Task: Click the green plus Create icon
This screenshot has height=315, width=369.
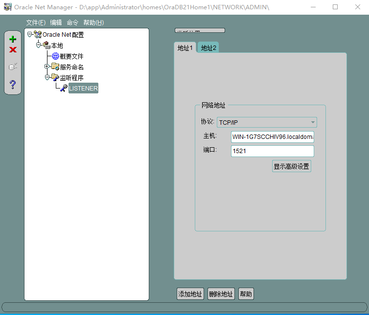Action: point(13,39)
